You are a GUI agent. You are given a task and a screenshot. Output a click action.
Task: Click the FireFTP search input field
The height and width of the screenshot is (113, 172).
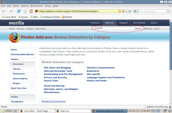114,28
